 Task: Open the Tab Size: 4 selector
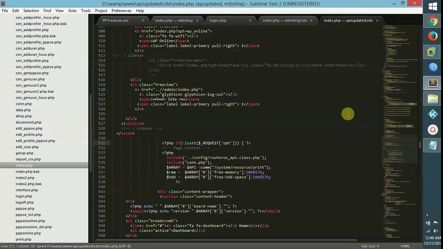click(x=370, y=246)
